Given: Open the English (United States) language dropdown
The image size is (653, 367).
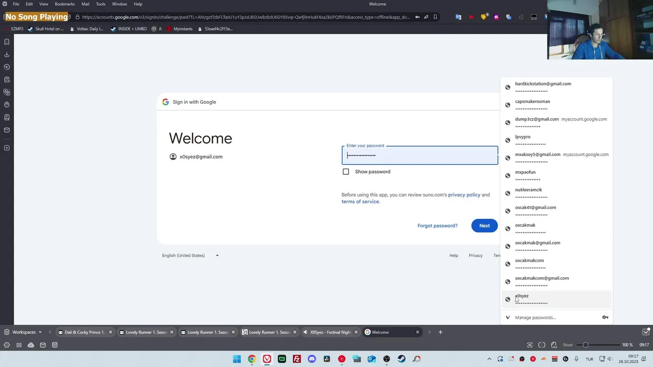Looking at the screenshot, I should click(190, 255).
